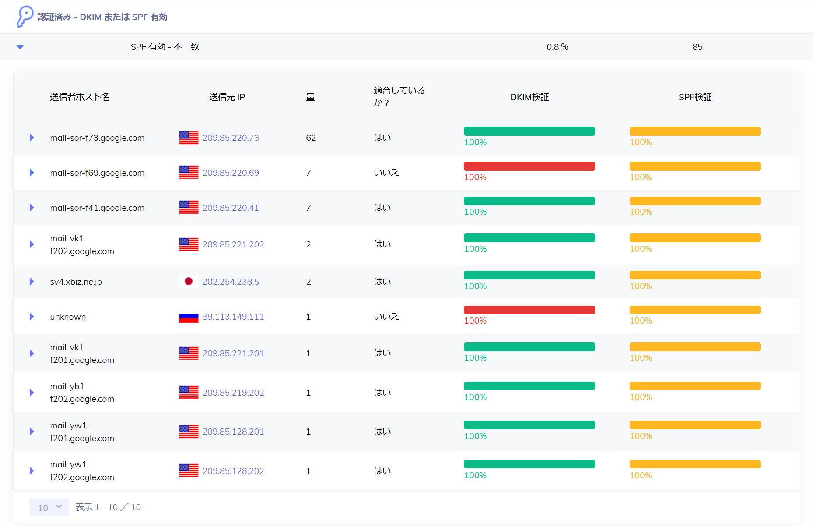This screenshot has width=813, height=526.
Task: Click yellow SPF bar for mail-sor-f73.google.com
Action: (695, 131)
